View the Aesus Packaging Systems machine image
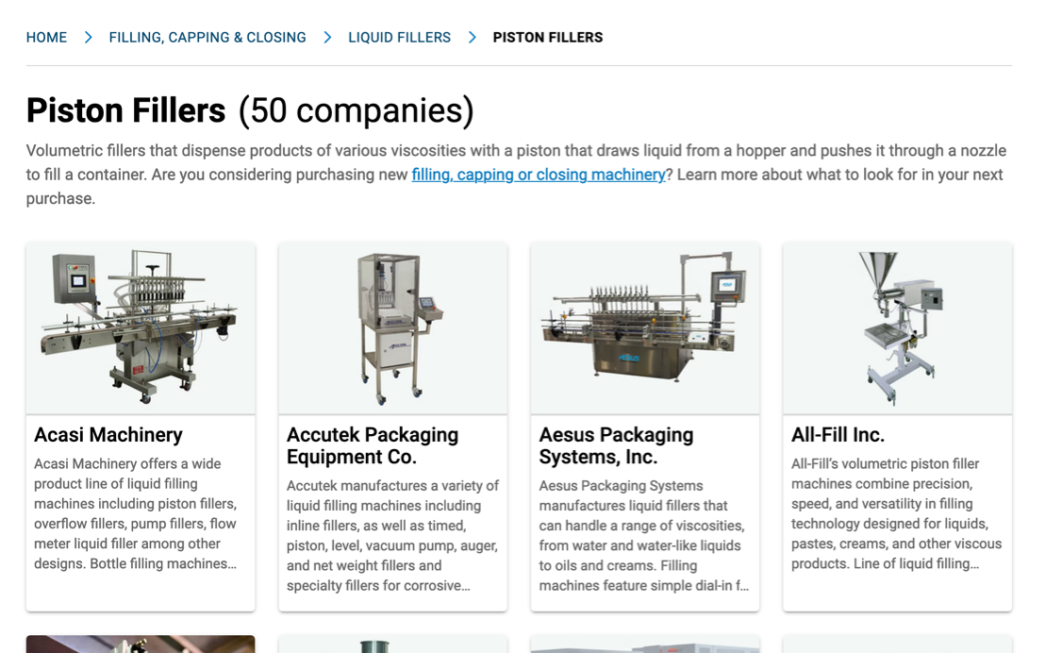The width and height of the screenshot is (1062, 653). point(645,327)
